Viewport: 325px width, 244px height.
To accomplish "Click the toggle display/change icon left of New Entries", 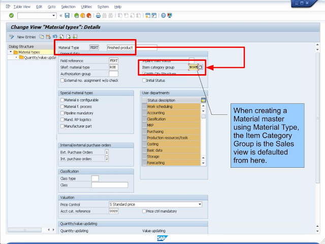I will tap(12, 37).
